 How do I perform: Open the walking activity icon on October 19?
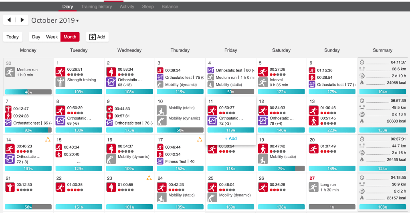coord(263,149)
